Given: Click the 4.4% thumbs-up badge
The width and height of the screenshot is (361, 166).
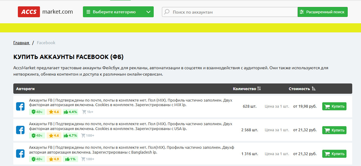Looking at the screenshot, I should click(71, 112).
